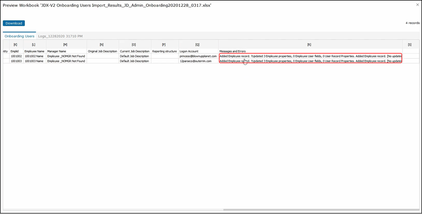Click the horizontal scrollbar at the bottom

(319, 210)
